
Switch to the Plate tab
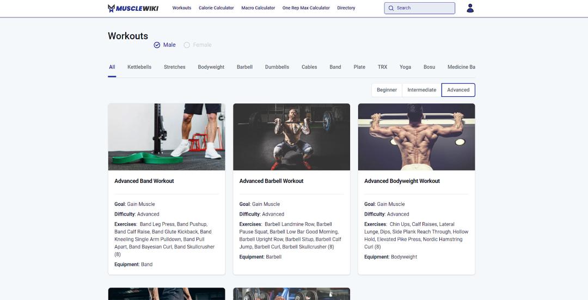(359, 67)
